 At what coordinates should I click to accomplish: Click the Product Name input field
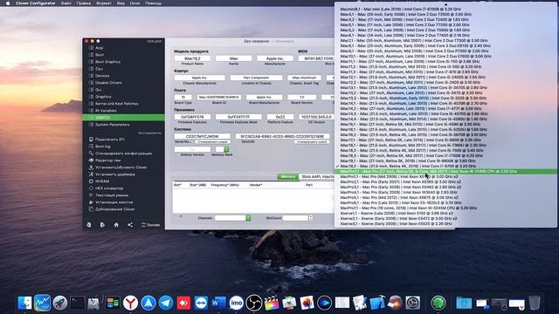coord(192,58)
